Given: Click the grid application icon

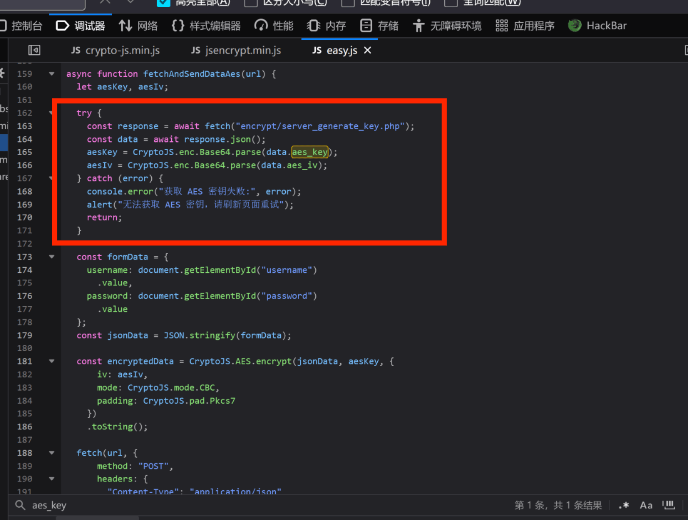Looking at the screenshot, I should 502,26.
